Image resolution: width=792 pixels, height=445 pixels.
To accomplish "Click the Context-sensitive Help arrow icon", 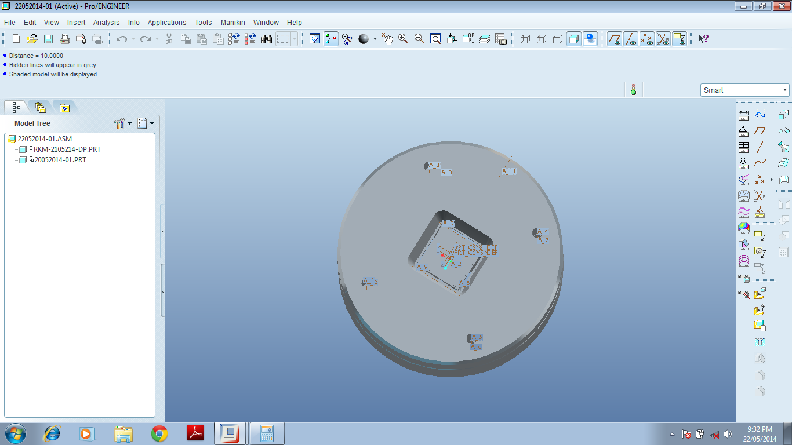I will click(703, 39).
